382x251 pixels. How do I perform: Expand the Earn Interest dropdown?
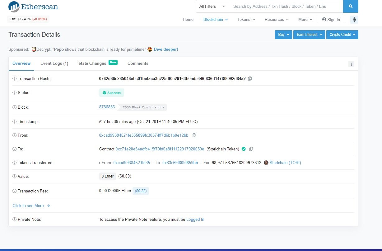point(309,35)
